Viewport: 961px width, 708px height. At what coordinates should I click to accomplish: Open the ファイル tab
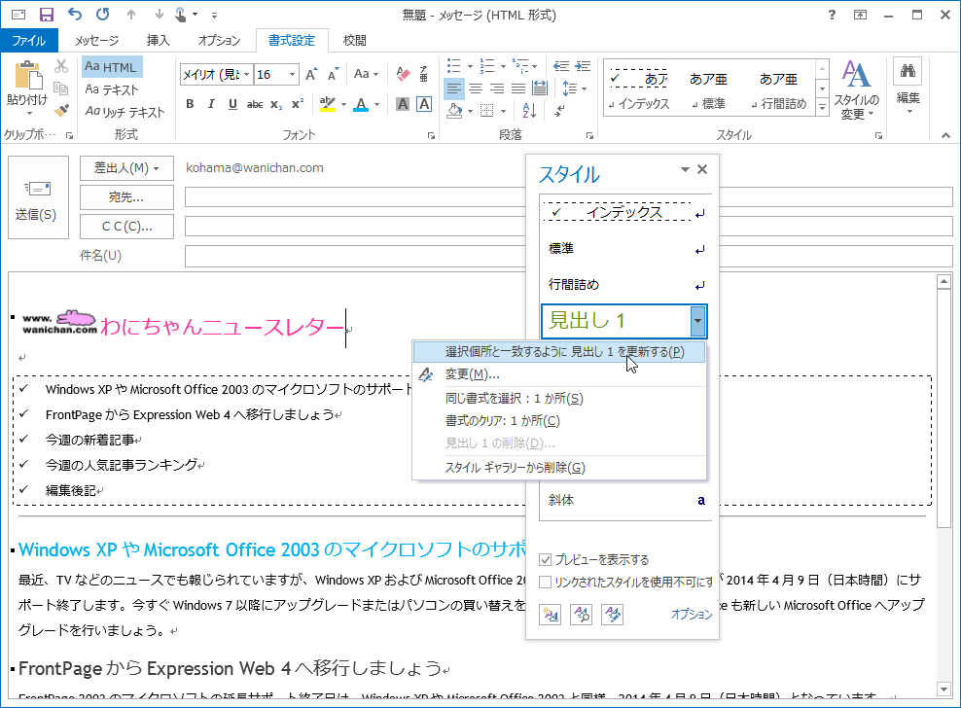29,41
